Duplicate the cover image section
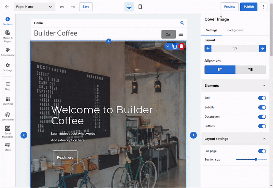The image size is (273, 188). pos(175,46)
